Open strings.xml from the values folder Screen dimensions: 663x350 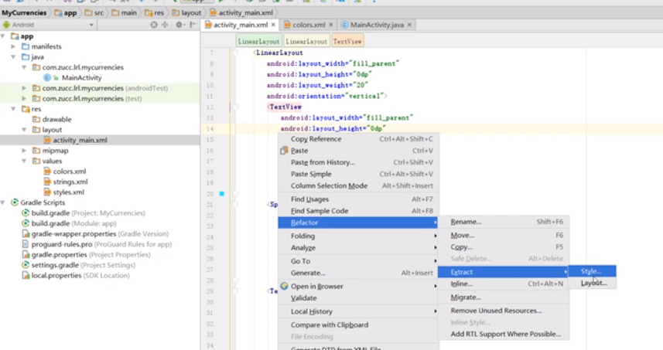(x=70, y=182)
